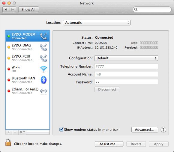The image size is (174, 152).
Task: Open the Configuration dropdown set to Default
Action: click(x=126, y=58)
